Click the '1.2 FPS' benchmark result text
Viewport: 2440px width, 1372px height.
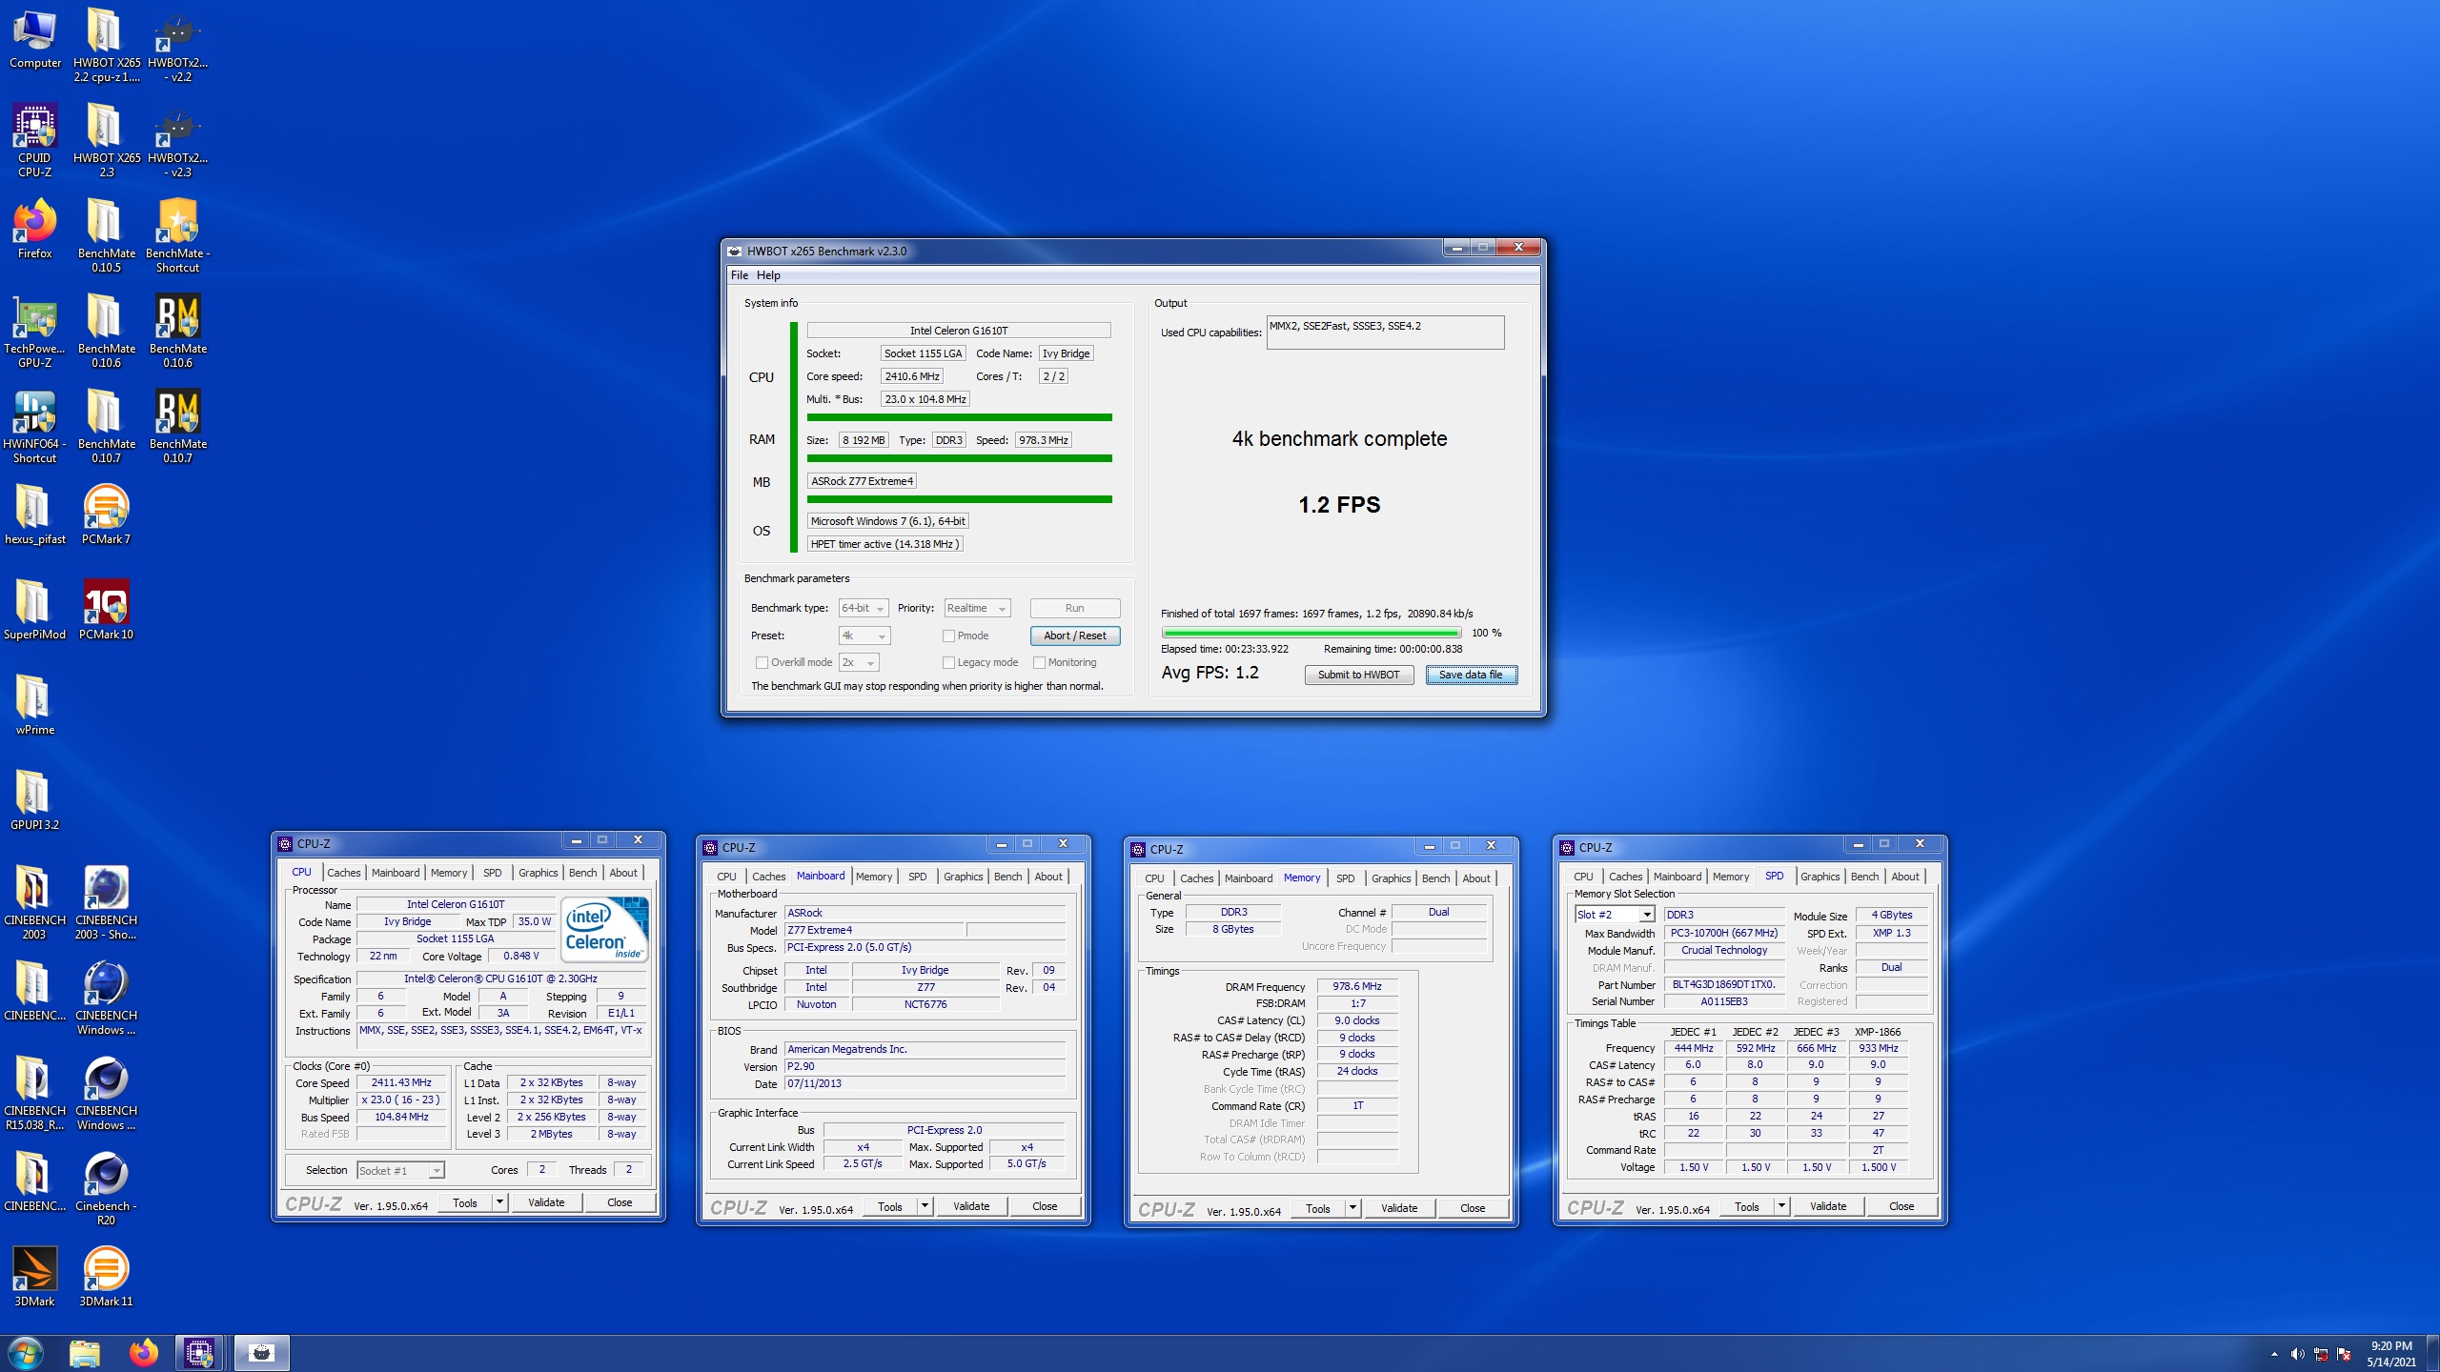[x=1339, y=505]
